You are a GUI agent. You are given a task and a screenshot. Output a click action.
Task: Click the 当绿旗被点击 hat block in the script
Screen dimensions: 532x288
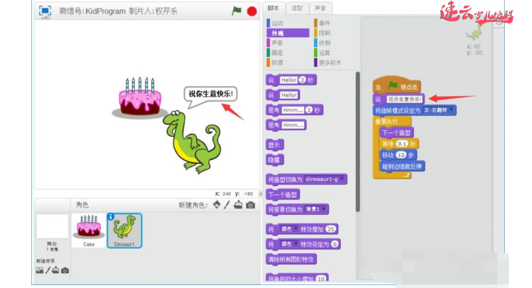(x=396, y=85)
